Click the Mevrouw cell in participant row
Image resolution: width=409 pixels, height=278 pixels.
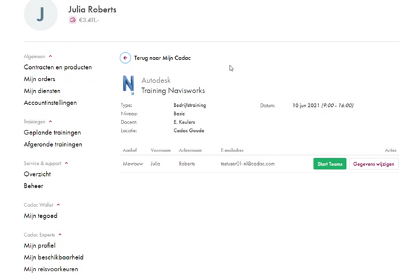(x=133, y=164)
